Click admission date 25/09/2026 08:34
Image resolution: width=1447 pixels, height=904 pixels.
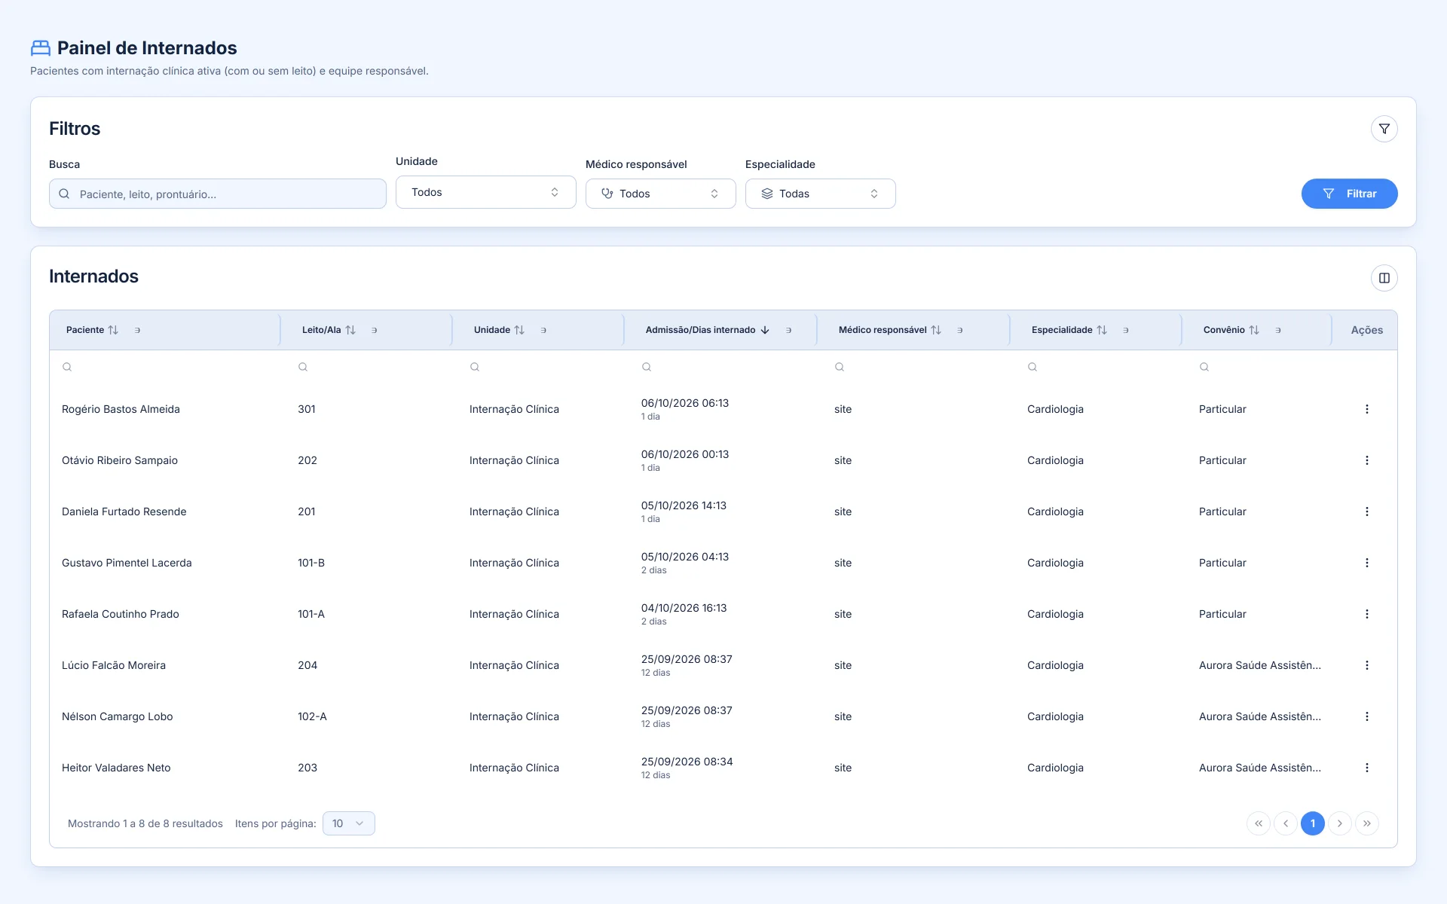pyautogui.click(x=687, y=762)
